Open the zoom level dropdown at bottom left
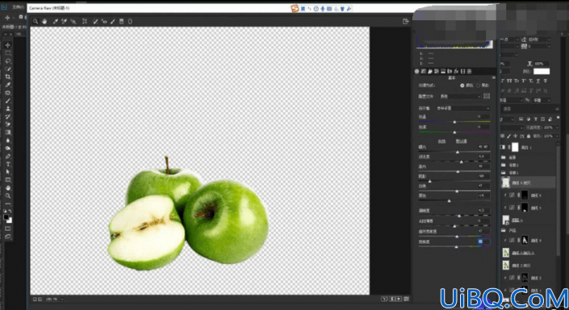 tap(62, 300)
